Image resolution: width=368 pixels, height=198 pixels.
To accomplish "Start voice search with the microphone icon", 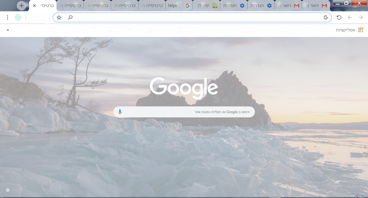I will pyautogui.click(x=120, y=112).
